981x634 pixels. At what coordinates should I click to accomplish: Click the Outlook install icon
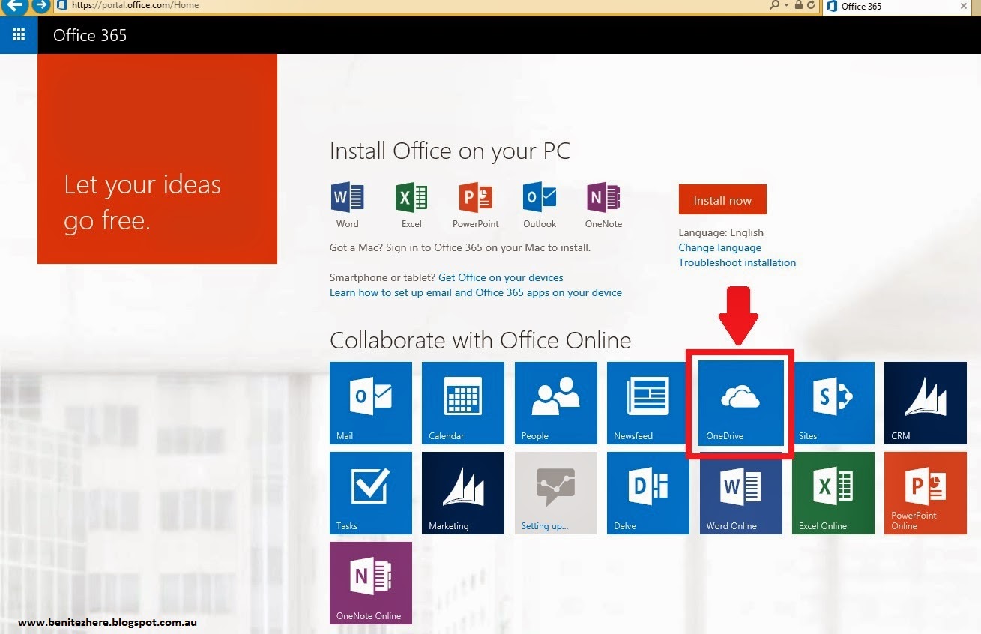(540, 198)
